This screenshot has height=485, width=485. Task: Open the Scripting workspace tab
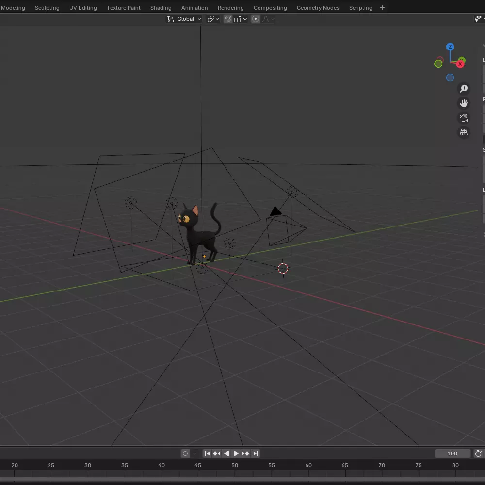click(x=361, y=8)
